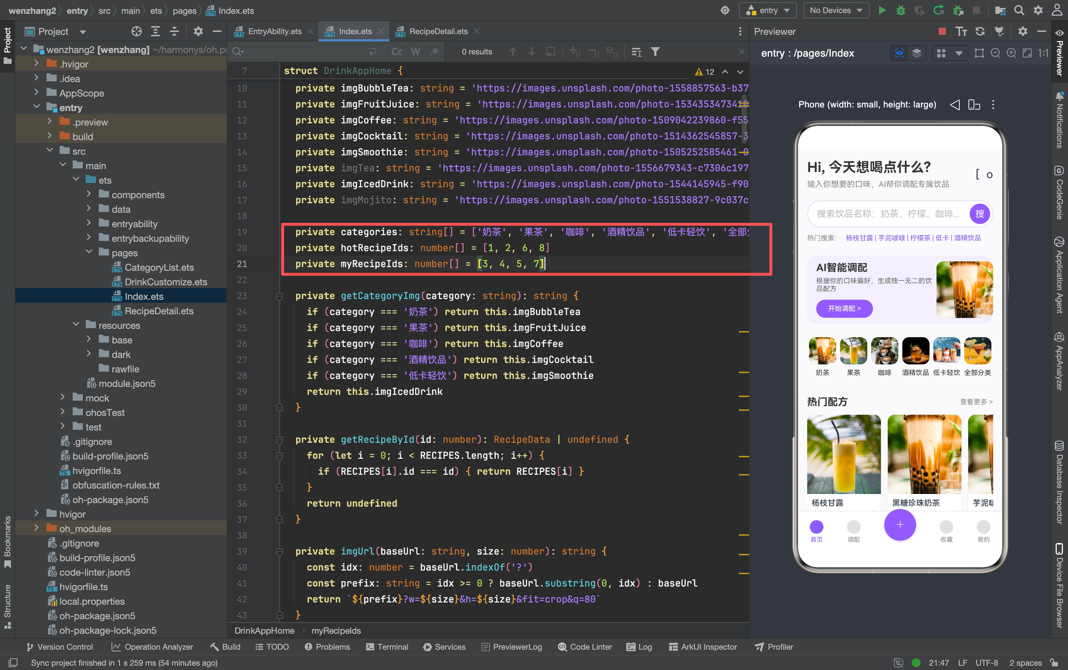Toggle the inspector eye mode in Previewer

pos(899,53)
